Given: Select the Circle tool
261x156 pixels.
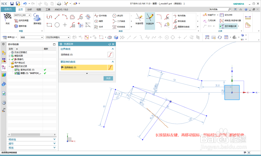Looking at the screenshot, I should point(57,25).
